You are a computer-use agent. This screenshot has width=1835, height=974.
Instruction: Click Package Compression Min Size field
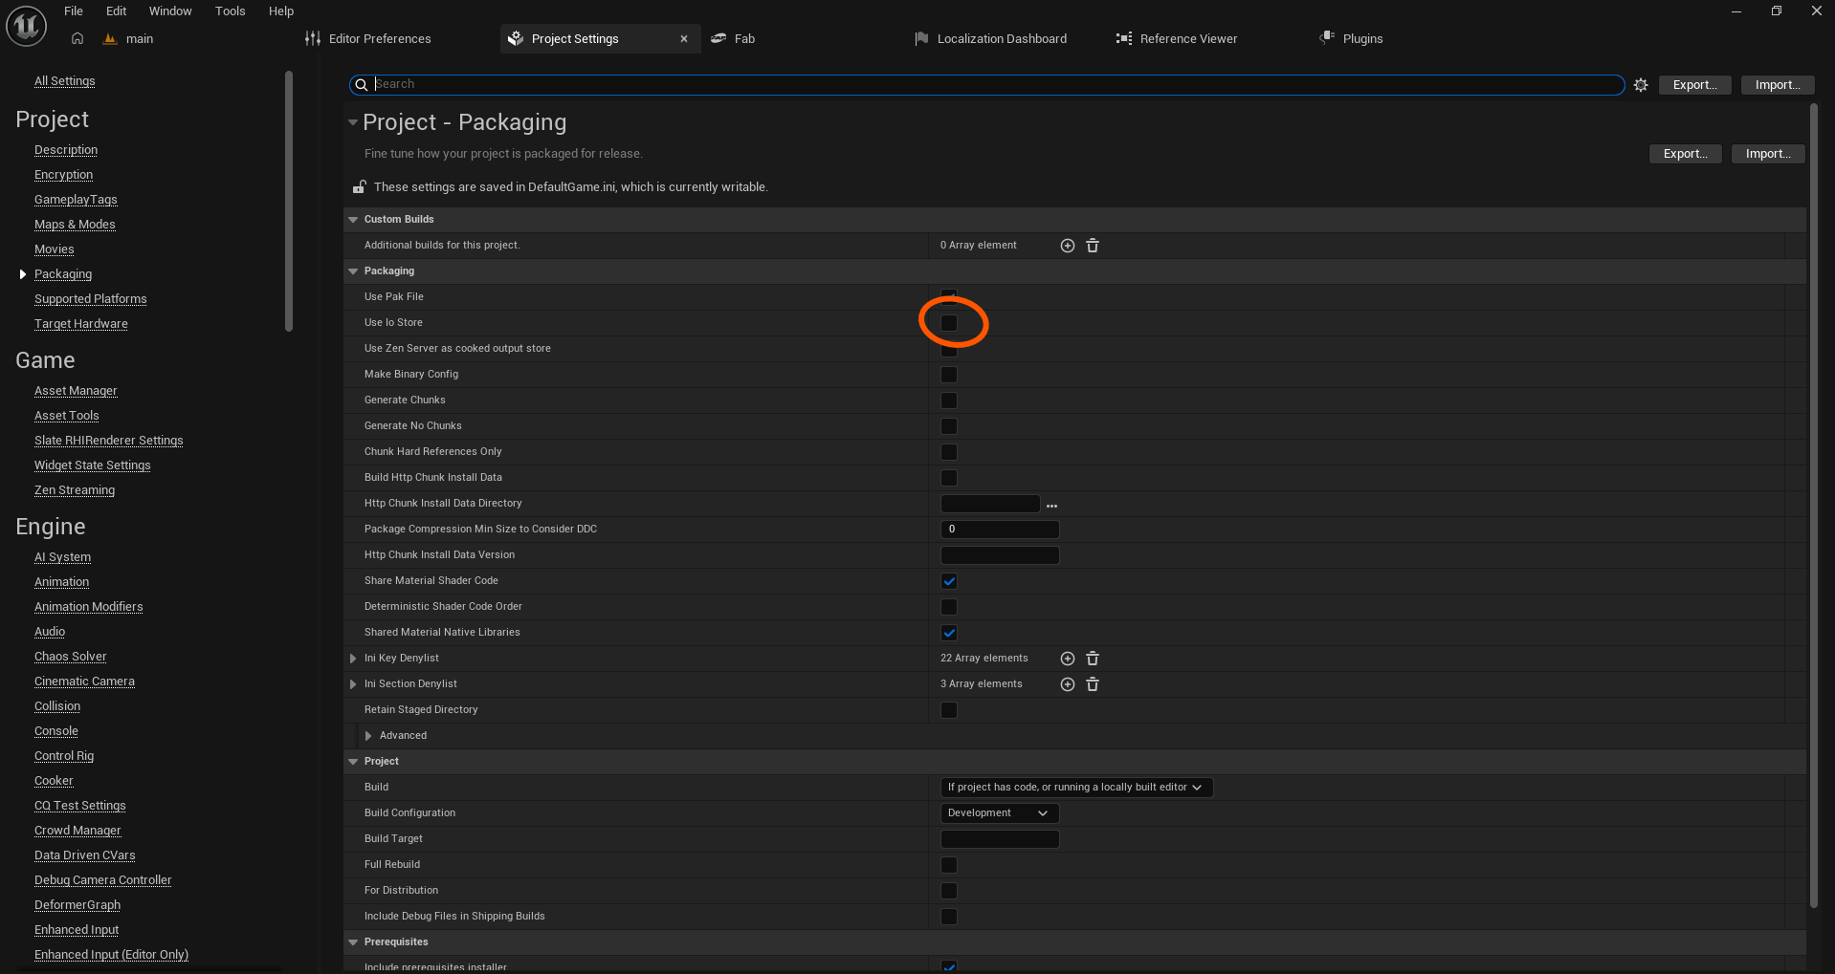coord(1000,530)
